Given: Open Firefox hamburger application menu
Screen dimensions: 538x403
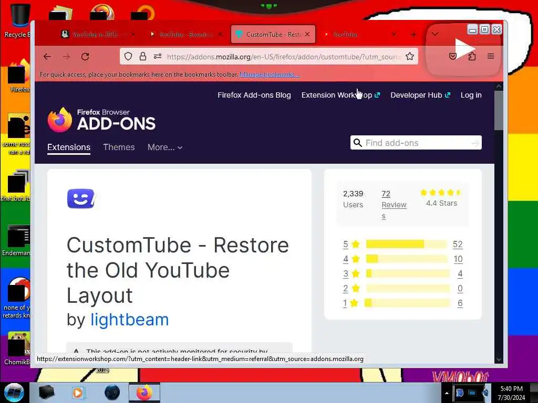Looking at the screenshot, I should 491,56.
